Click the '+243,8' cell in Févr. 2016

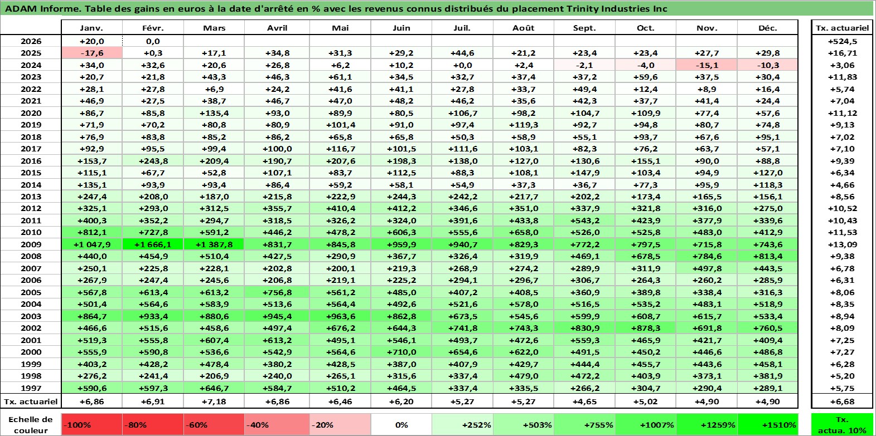click(153, 161)
